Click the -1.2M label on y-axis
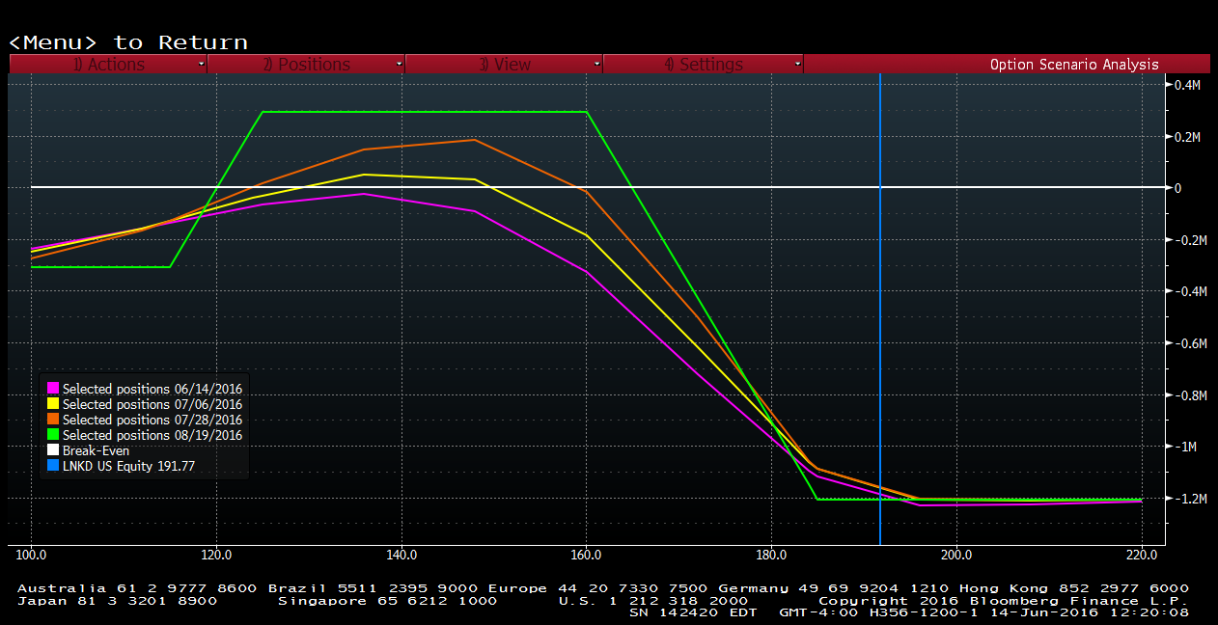This screenshot has height=625, width=1218. (1185, 499)
